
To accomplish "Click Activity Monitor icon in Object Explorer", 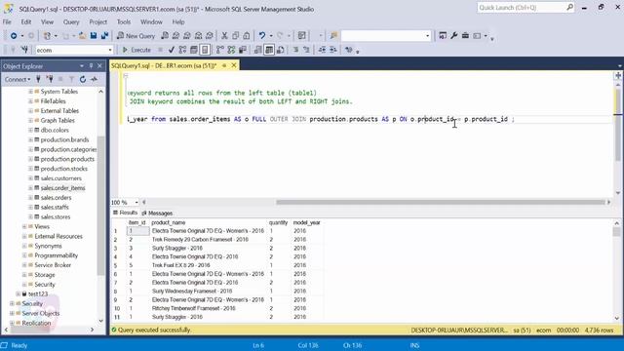I will click(94, 80).
